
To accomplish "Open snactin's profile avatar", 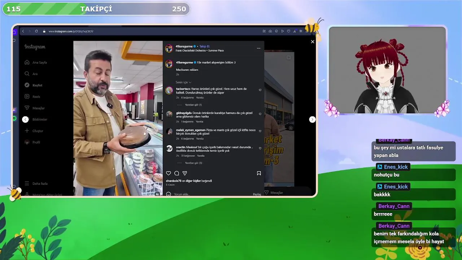I will pos(169,148).
